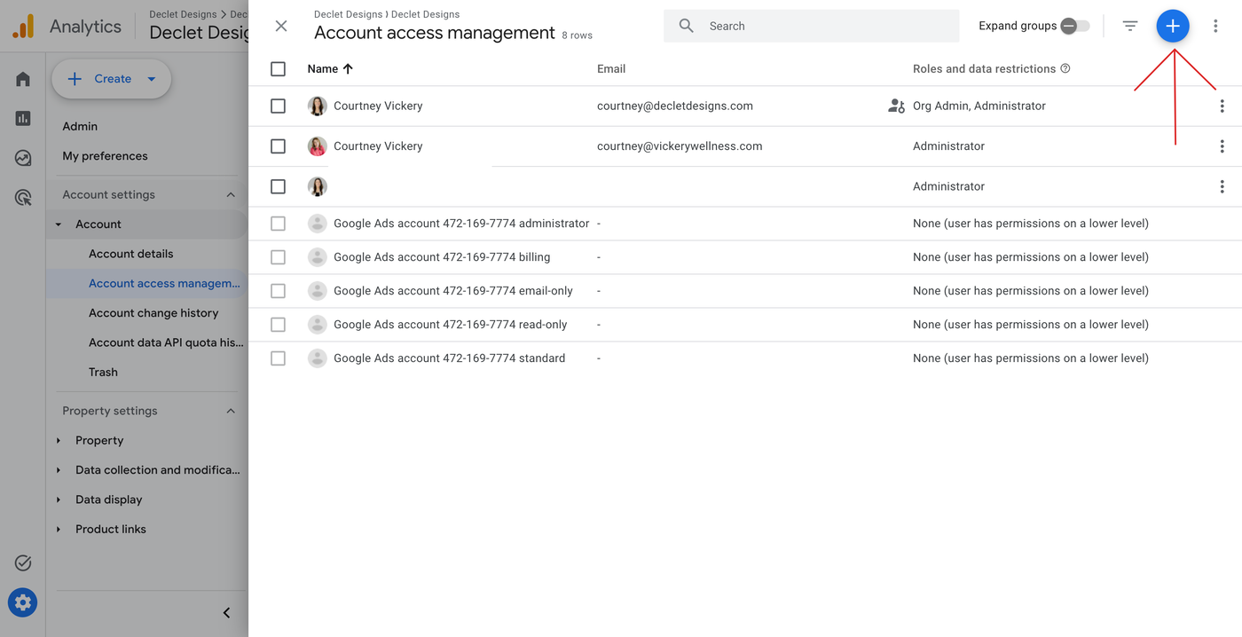Image resolution: width=1242 pixels, height=637 pixels.
Task: Open the filter icon in header
Action: pyautogui.click(x=1129, y=27)
